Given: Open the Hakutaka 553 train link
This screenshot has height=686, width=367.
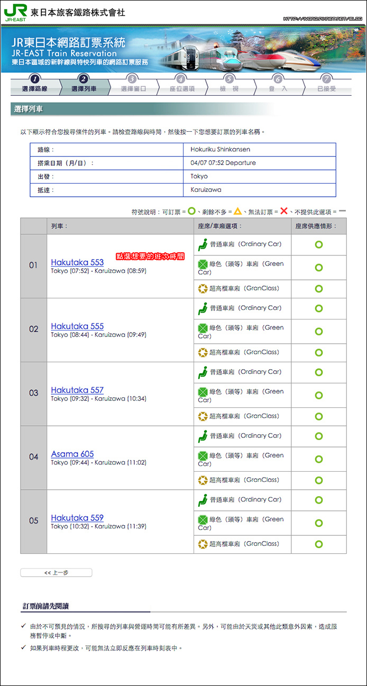Looking at the screenshot, I should point(77,262).
